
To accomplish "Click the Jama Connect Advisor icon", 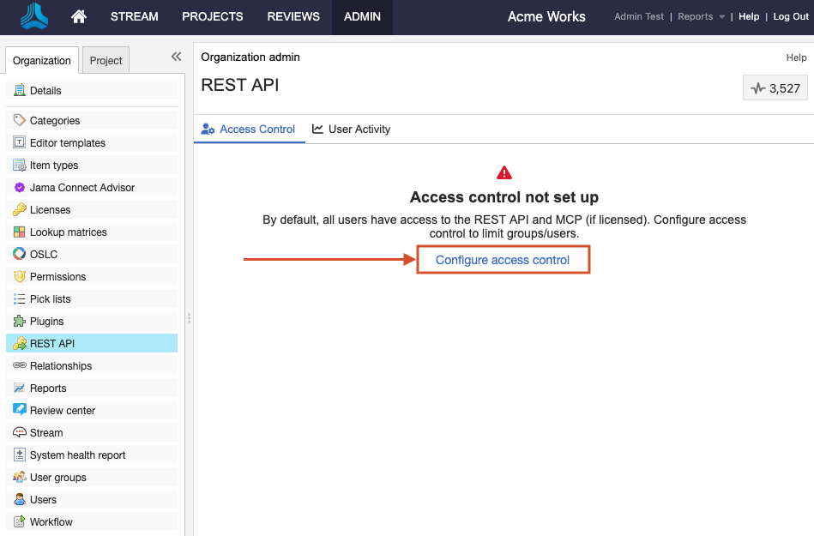I will [x=19, y=187].
